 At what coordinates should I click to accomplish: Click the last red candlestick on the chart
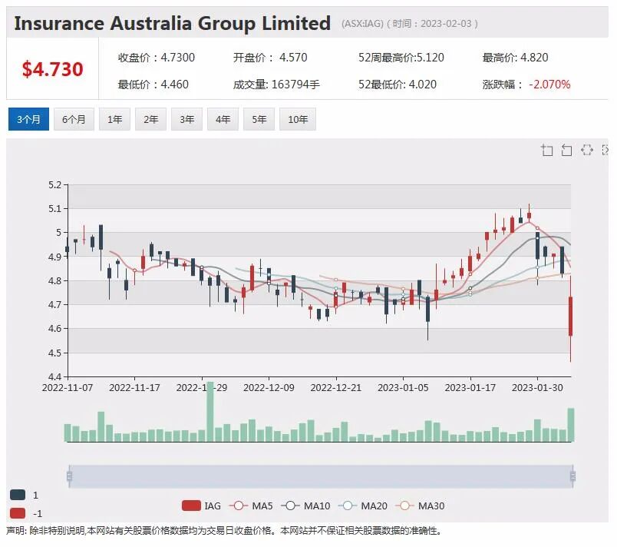pyautogui.click(x=570, y=317)
